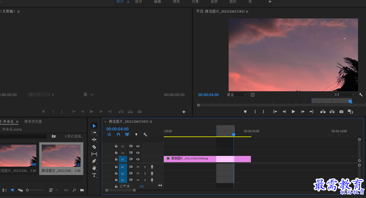Switch to 效果 workspace
Viewport: 366px width, 198px height.
tap(195, 2)
